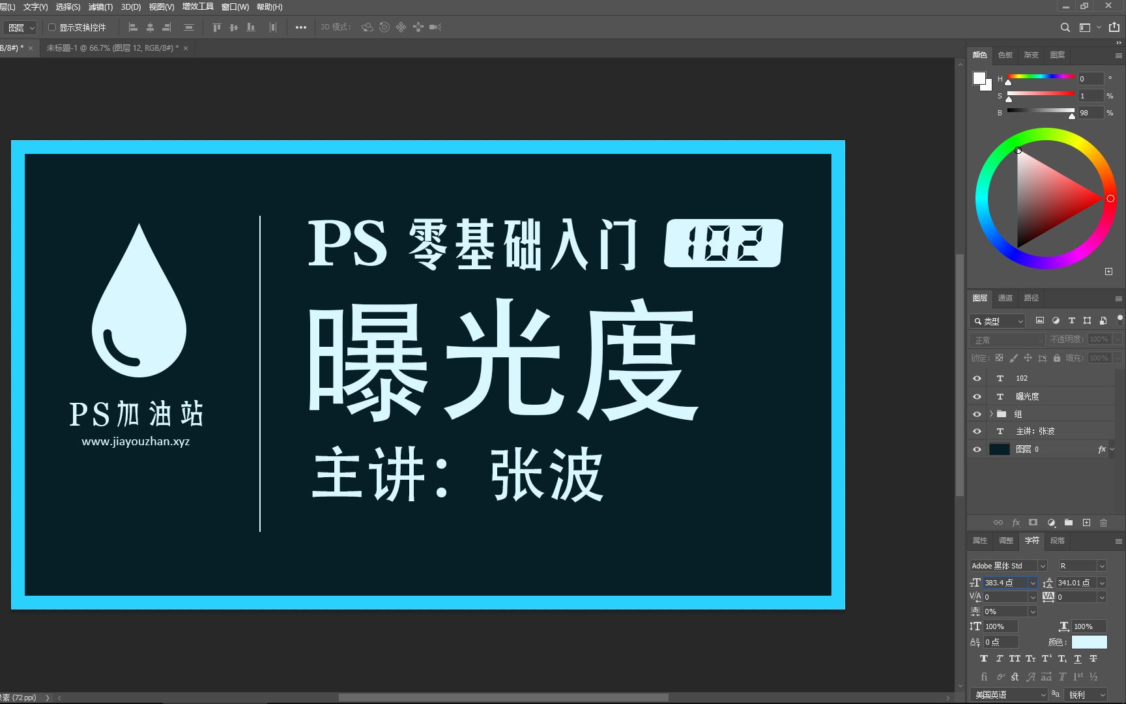Open the 类型 layer filter dropdown

tap(998, 321)
